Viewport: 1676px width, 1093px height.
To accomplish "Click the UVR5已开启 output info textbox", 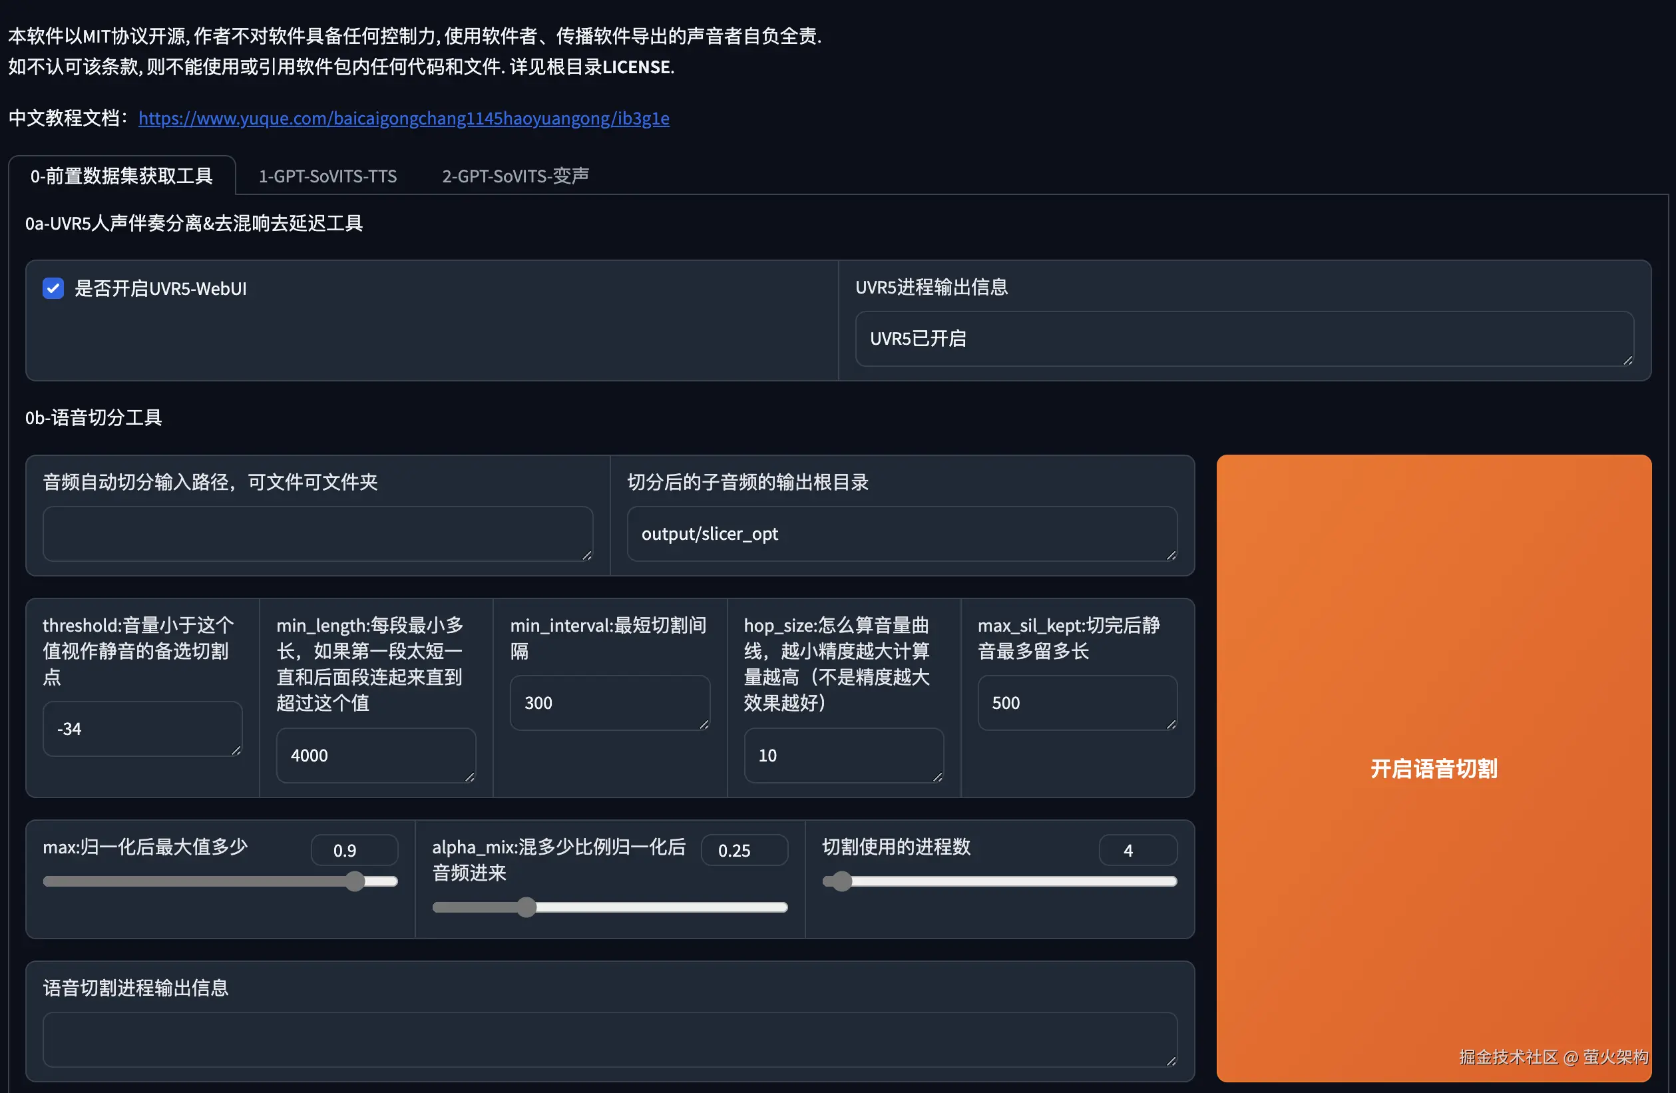I will pyautogui.click(x=1243, y=339).
